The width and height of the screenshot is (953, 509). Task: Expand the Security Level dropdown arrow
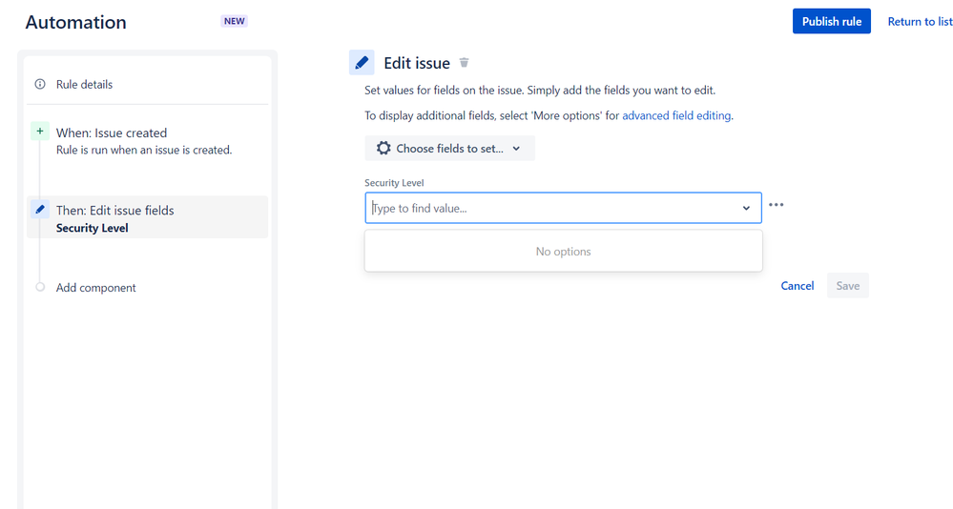tap(746, 209)
